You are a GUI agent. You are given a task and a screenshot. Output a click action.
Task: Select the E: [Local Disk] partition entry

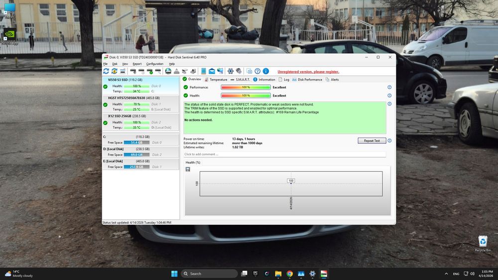pyautogui.click(x=141, y=164)
